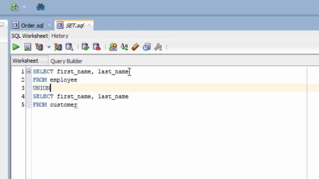Viewport: 319px width, 179px height.
Task: Click the To Upper/Lower/InitCap Aa icon
Action: coord(124,47)
